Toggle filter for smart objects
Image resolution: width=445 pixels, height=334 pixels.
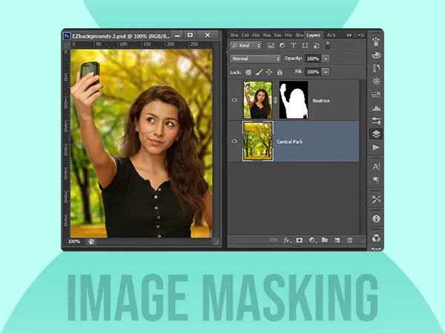pyautogui.click(x=316, y=45)
